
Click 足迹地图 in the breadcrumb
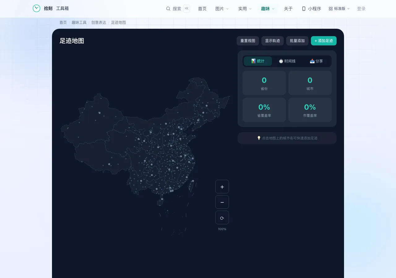(x=118, y=23)
